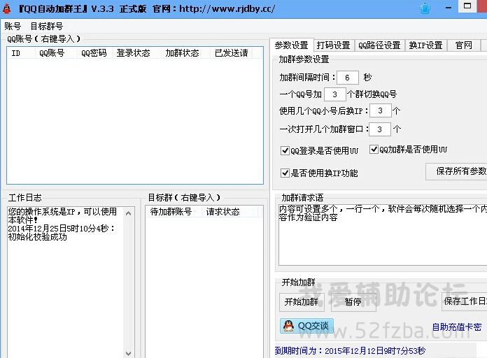Click the 已发送请 column header
Image resolution: width=487 pixels, height=358 pixels.
pyautogui.click(x=232, y=53)
